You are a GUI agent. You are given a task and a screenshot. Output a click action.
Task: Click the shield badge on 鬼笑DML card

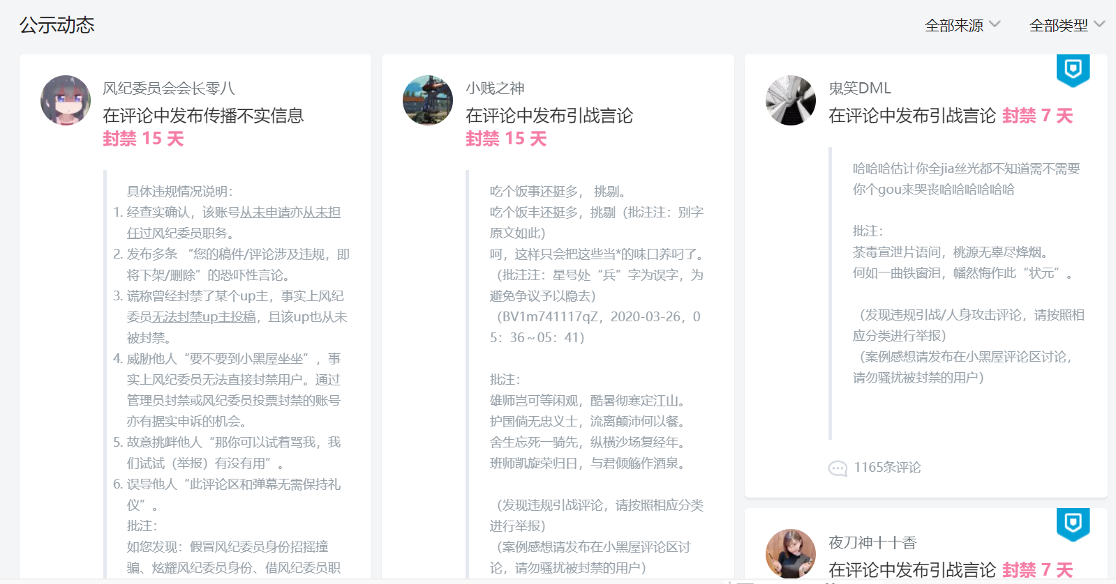(x=1073, y=70)
